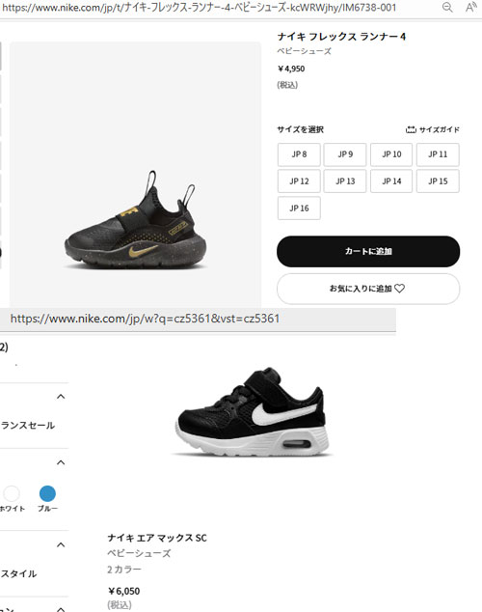Image resolution: width=482 pixels, height=612 pixels.
Task: Open the Nike Air Max SC product link
Action: (157, 538)
